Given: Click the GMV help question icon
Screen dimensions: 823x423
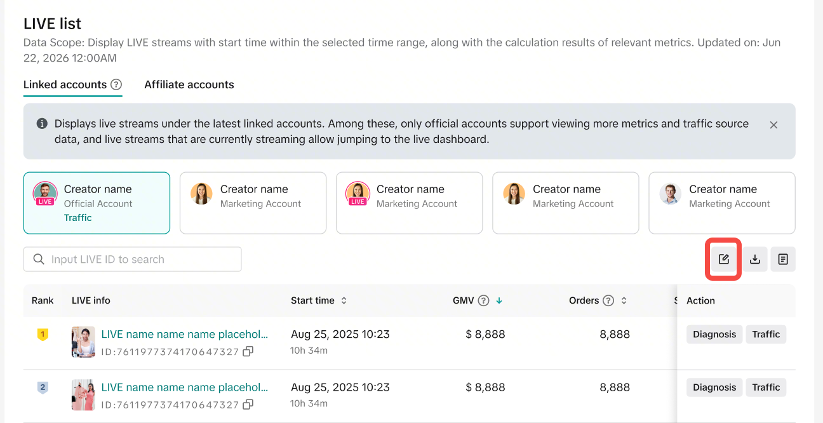Looking at the screenshot, I should (483, 300).
